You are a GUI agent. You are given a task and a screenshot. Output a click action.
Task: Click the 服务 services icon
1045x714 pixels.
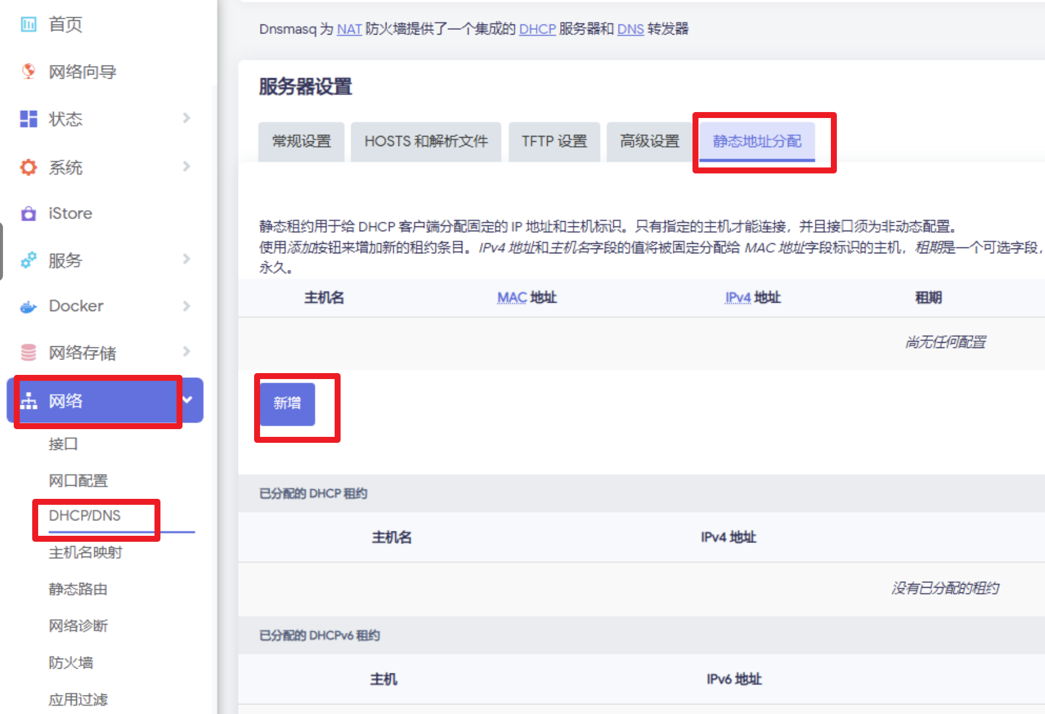point(29,260)
